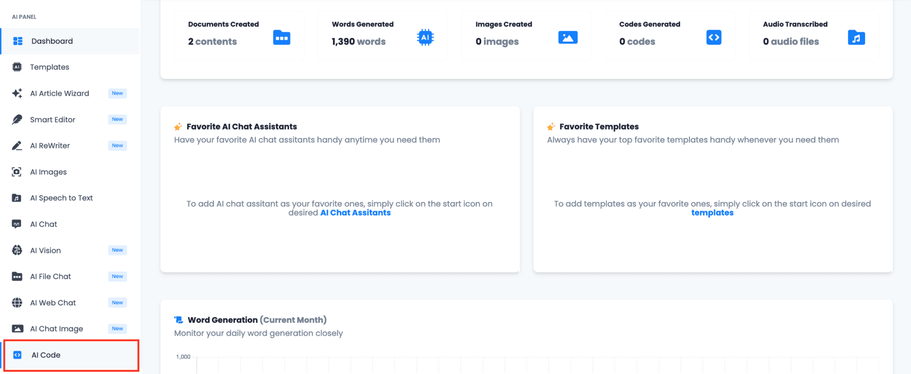Click the Images Created picture icon

568,37
